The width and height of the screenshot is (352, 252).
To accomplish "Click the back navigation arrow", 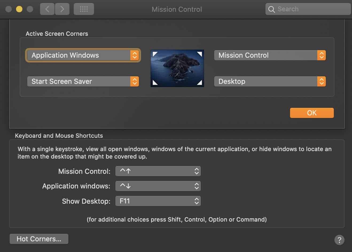I will click(x=47, y=9).
